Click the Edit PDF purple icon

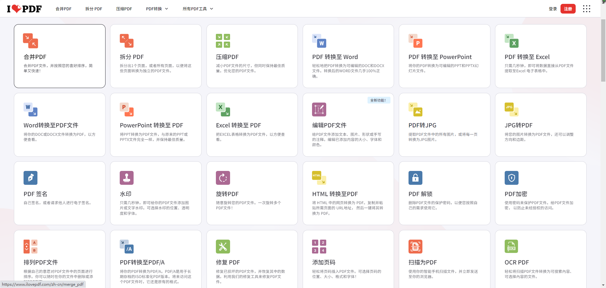click(x=319, y=109)
